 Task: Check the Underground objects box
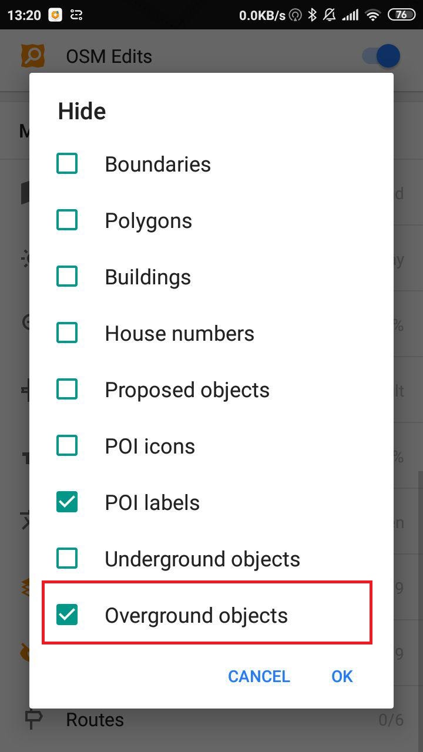click(x=67, y=559)
